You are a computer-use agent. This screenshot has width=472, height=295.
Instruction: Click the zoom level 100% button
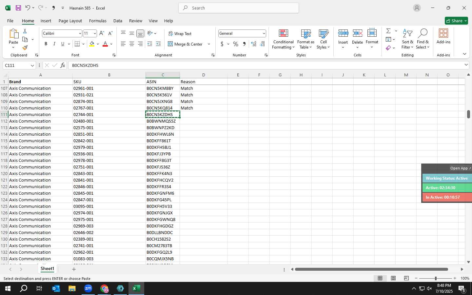465,278
